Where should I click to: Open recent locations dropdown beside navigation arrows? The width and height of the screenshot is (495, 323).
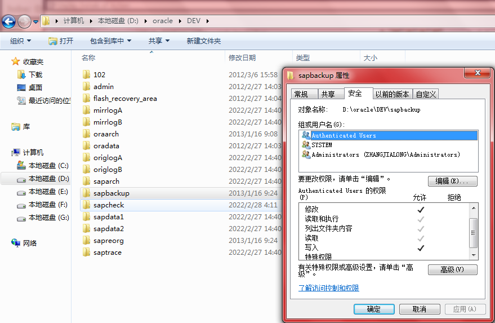pos(35,22)
